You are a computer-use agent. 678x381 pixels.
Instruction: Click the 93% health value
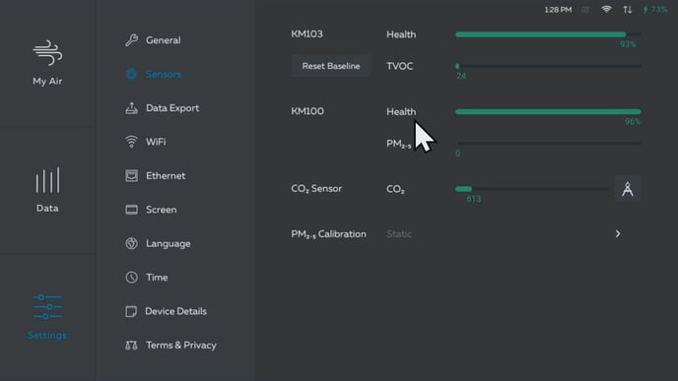[x=628, y=44]
